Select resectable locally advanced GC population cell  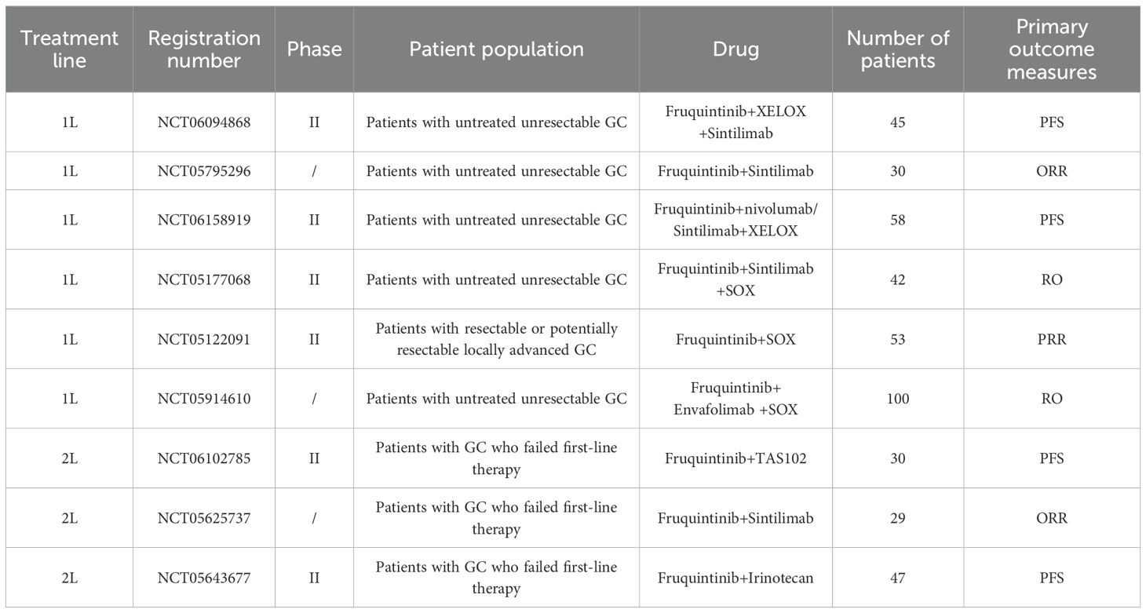(x=496, y=339)
